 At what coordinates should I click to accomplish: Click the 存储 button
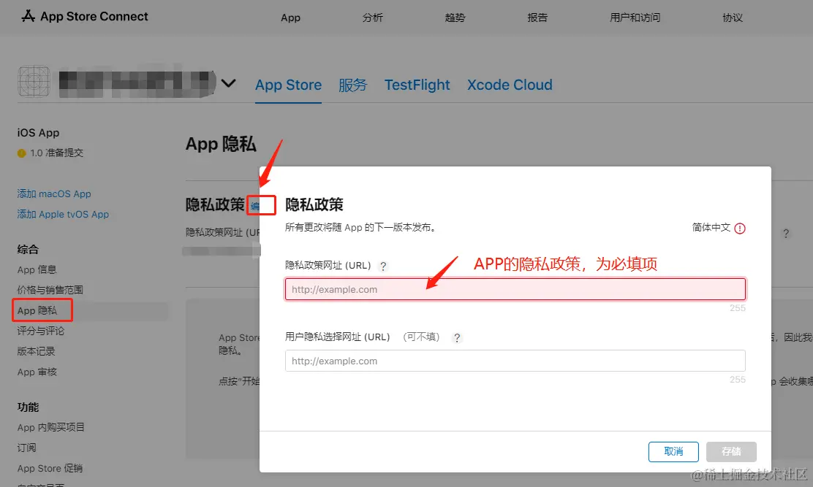(x=731, y=452)
